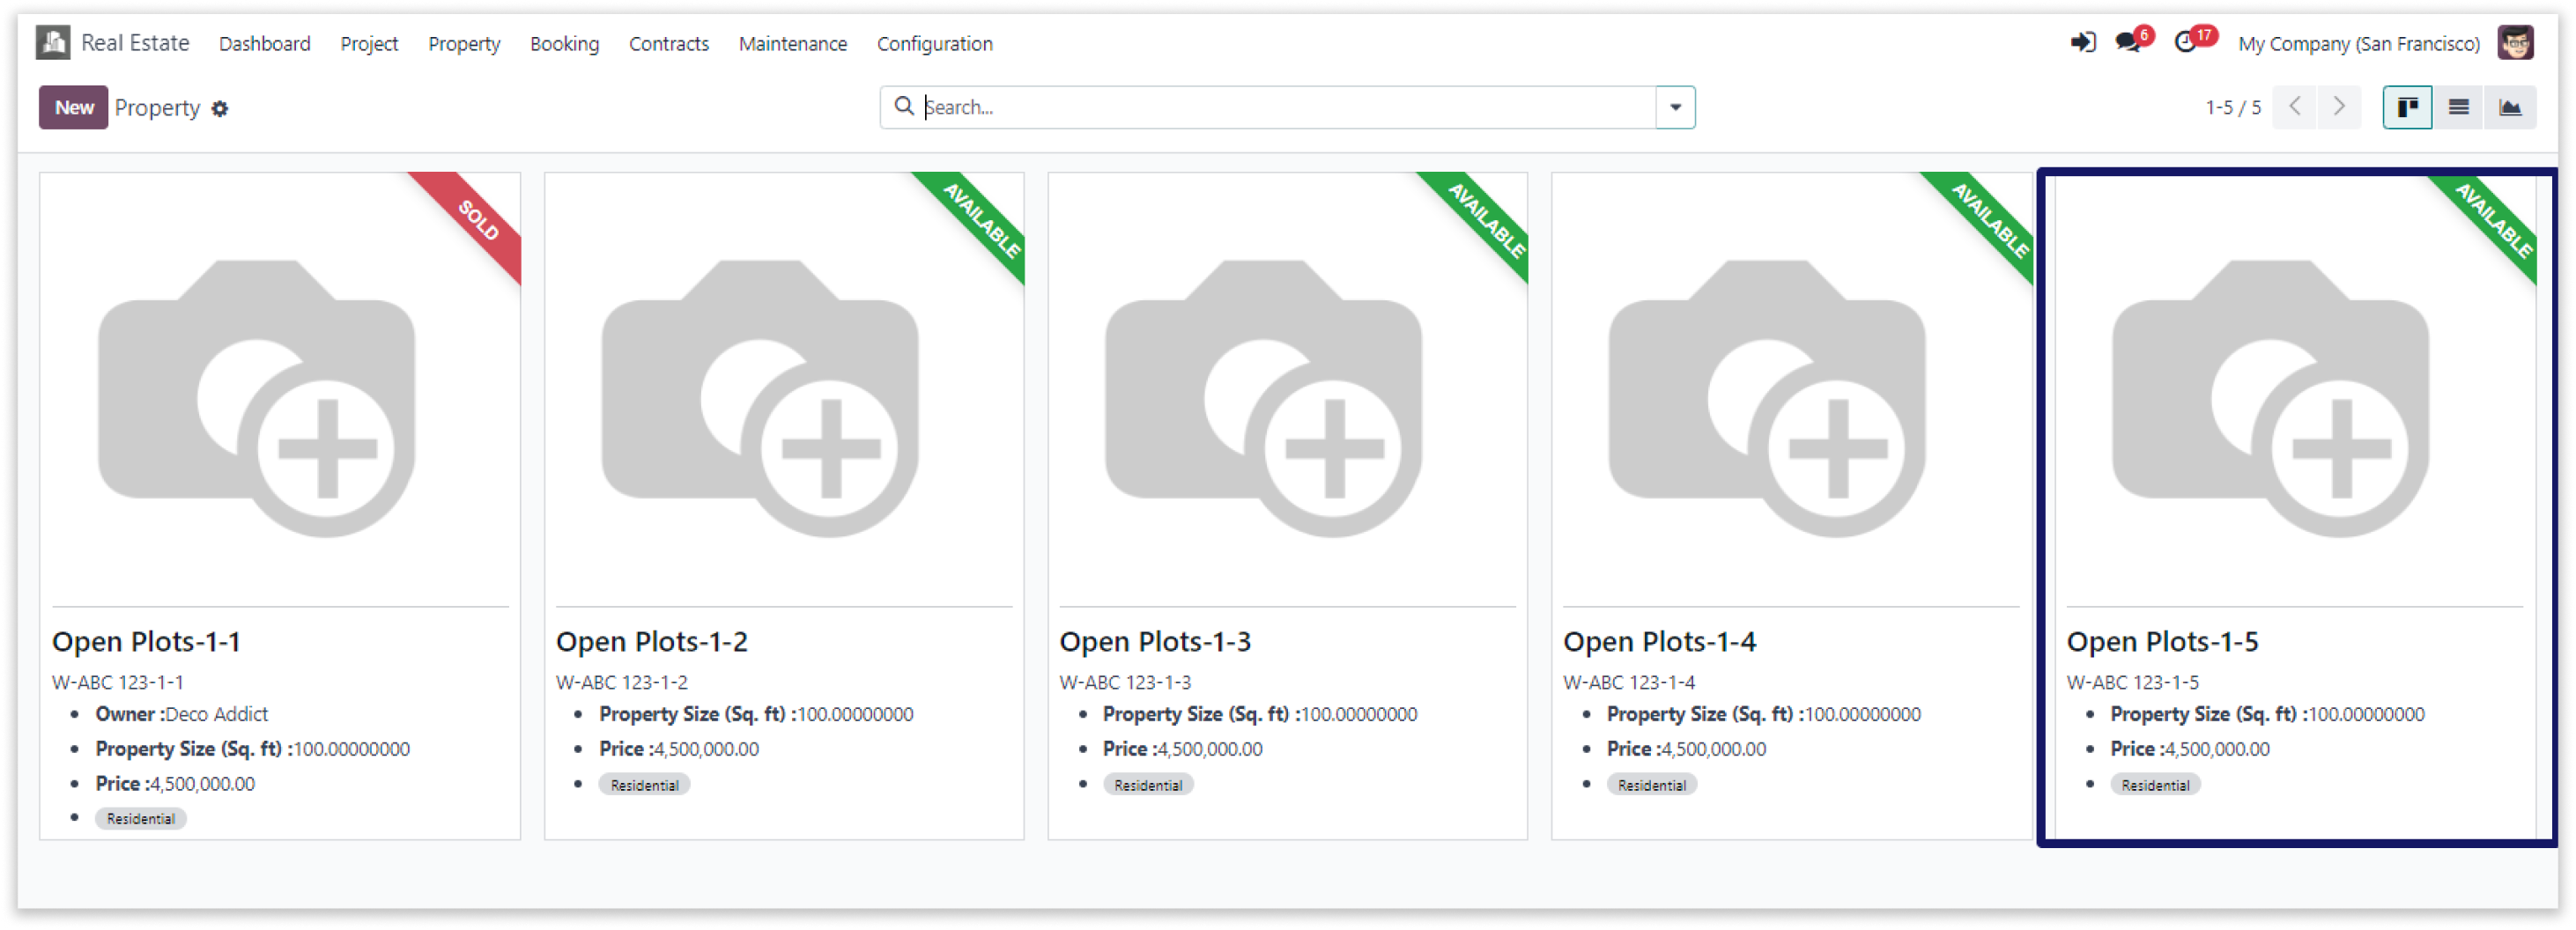2576x930 pixels.
Task: Expand the search options dropdown arrow
Action: (1675, 107)
